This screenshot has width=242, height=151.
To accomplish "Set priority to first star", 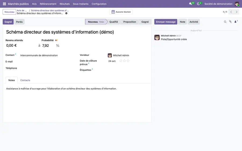I will [x=121, y=61].
